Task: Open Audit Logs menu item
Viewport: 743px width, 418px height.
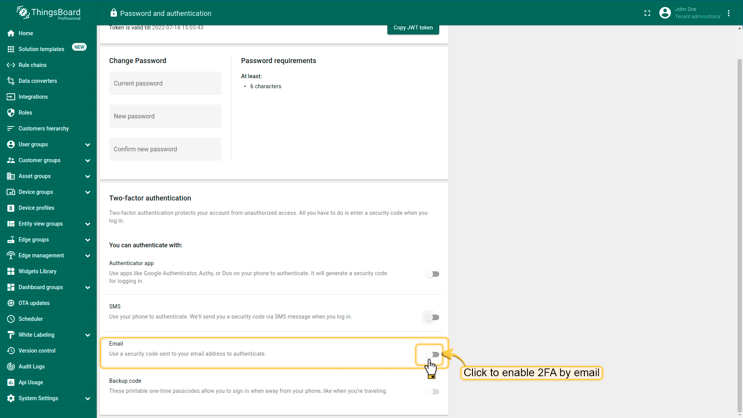Action: 48,367
